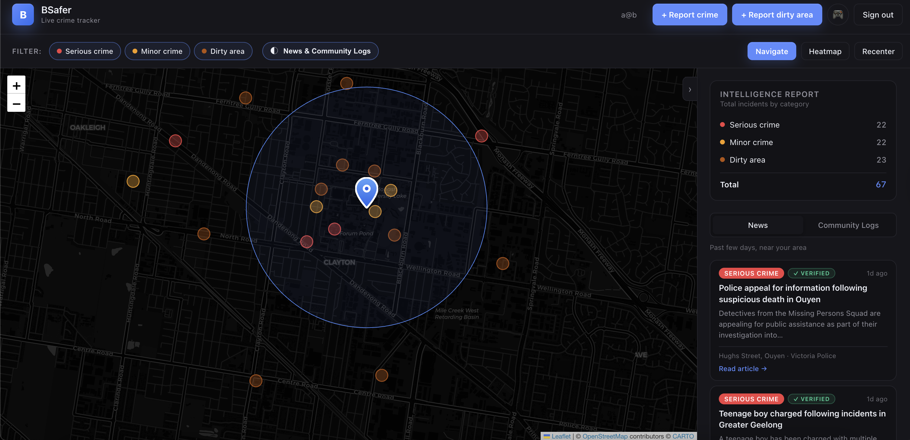Click the yellow marker west of Huntingdale Road
Image resolution: width=910 pixels, height=440 pixels.
pos(133,181)
